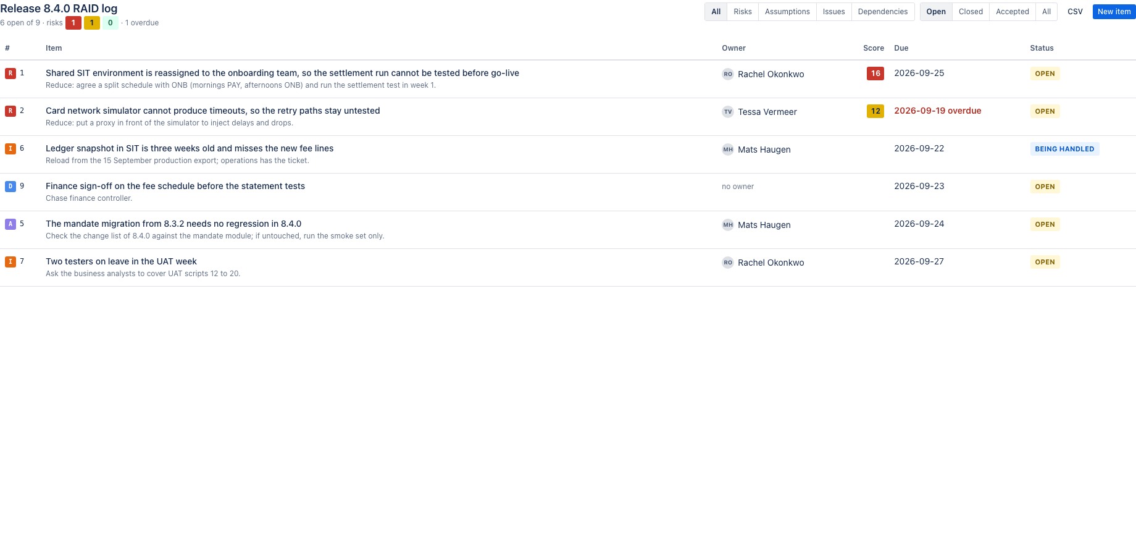1136x556 pixels.
Task: Click the red score badge 16
Action: tap(875, 74)
